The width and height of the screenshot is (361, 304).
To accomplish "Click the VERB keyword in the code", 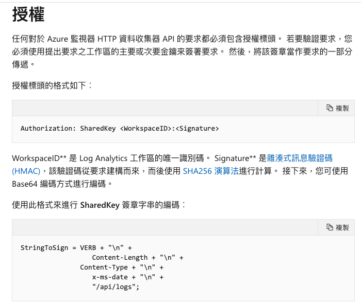I will pyautogui.click(x=88, y=248).
